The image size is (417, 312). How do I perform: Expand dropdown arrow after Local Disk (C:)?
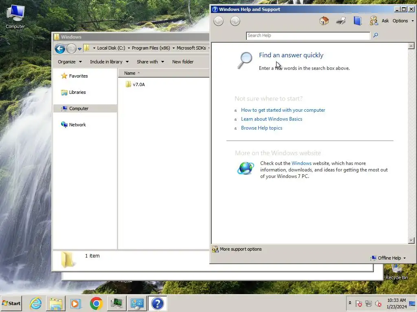(129, 48)
